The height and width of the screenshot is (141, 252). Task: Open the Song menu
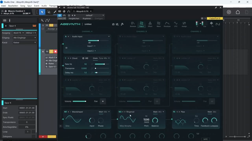coord(23,6)
